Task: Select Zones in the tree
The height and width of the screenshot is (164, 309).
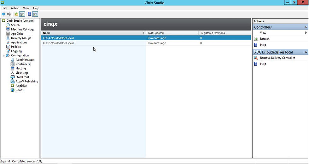Action: coord(20,90)
